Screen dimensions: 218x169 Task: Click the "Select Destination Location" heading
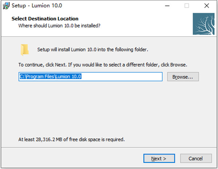[x=45, y=19]
